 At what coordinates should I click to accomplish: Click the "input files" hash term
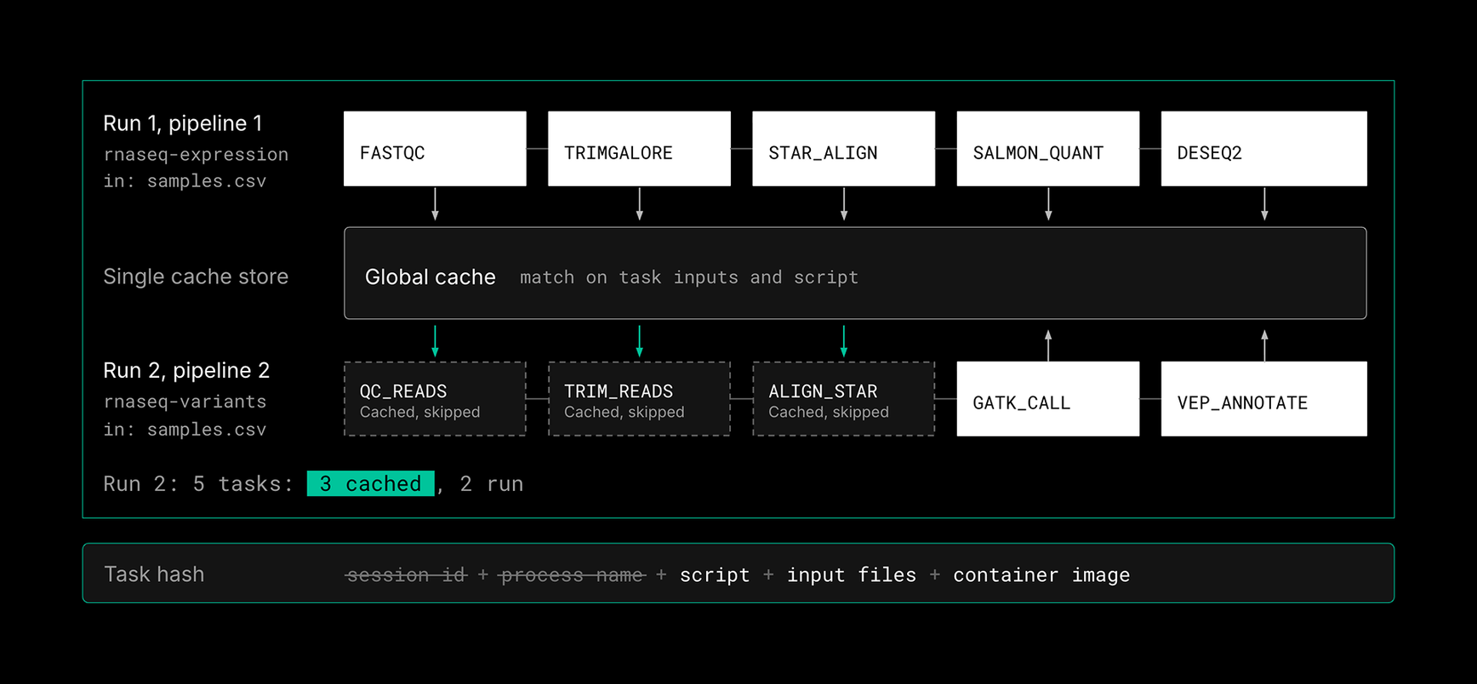tap(852, 575)
